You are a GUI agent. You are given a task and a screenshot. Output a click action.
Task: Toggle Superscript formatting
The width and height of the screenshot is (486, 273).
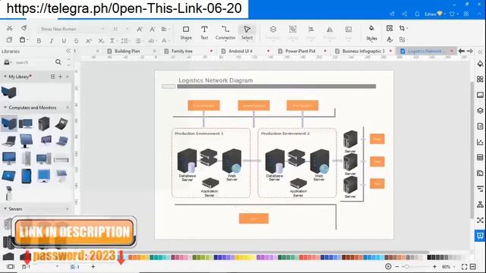(x=89, y=40)
